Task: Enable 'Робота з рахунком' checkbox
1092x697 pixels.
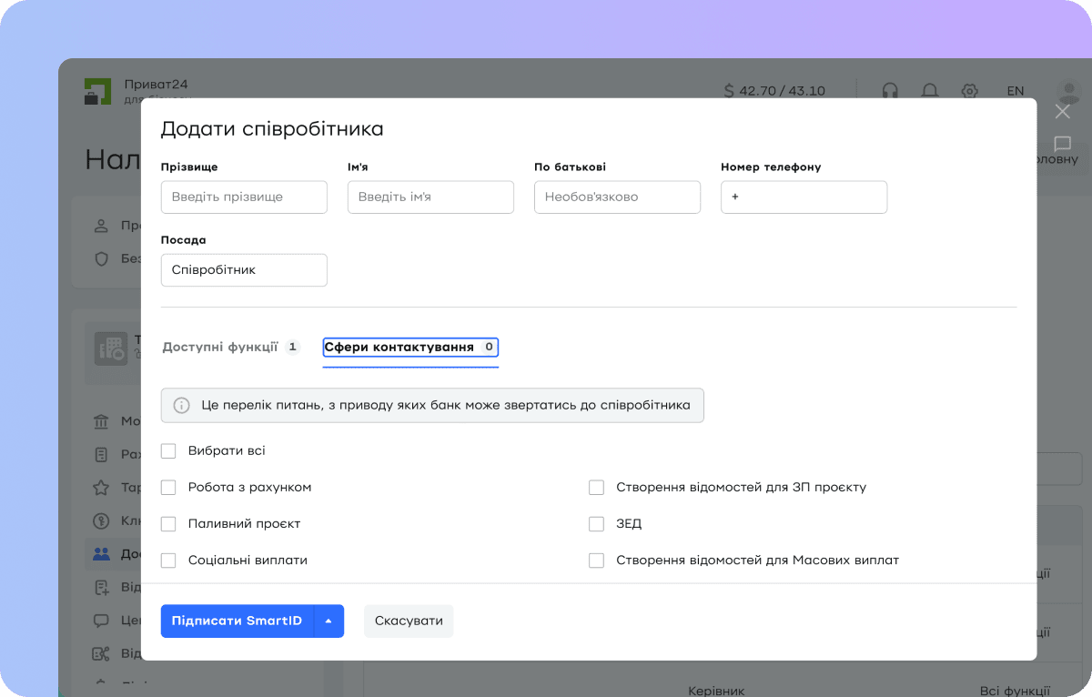Action: 168,487
